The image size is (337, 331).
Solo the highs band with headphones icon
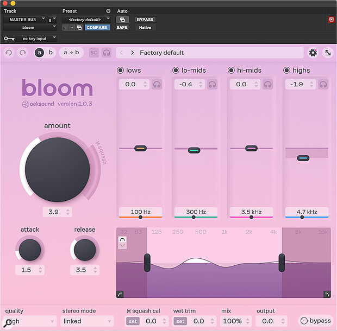(x=323, y=84)
